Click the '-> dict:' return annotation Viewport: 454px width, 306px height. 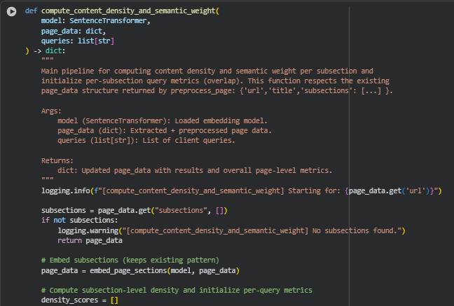click(x=46, y=51)
